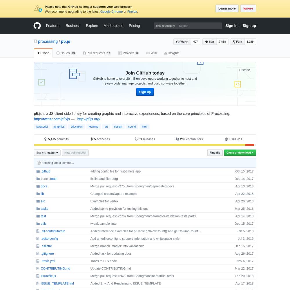Click the file icon beside .travis.yml
The height and width of the screenshot is (290, 290).
coord(38,261)
